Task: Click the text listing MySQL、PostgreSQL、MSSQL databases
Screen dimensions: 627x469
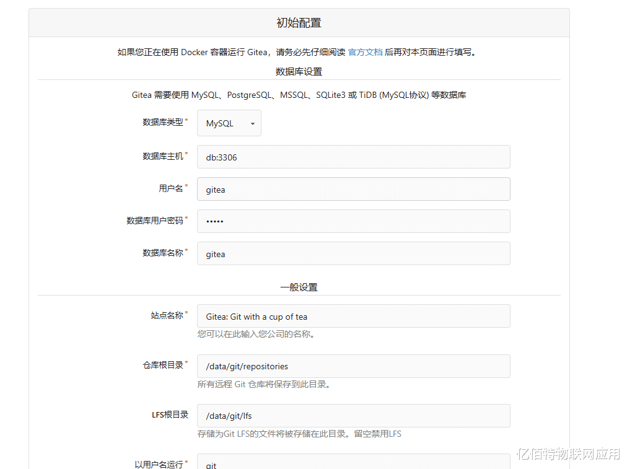Action: [x=299, y=95]
